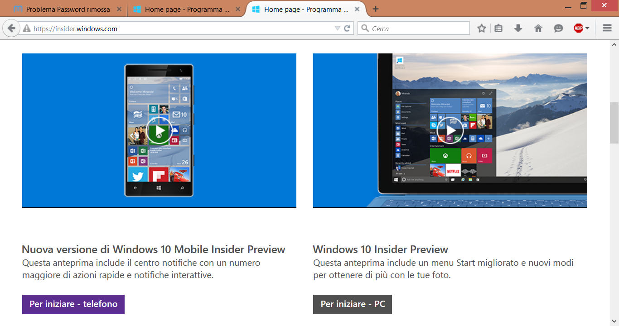The image size is (619, 326).
Task: Click Per iniziare - telefono button
Action: tap(73, 304)
